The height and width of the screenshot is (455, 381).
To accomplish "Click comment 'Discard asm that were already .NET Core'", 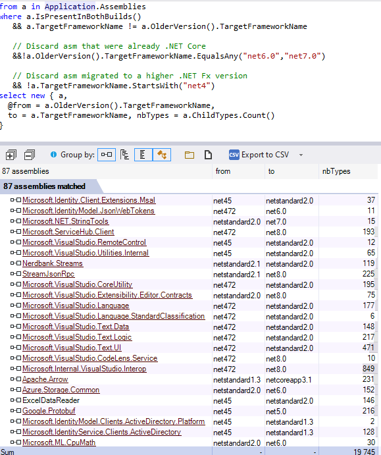I will 109,46.
